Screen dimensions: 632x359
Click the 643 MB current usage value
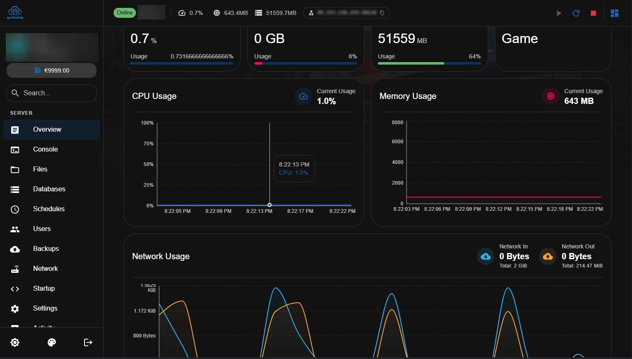click(x=579, y=101)
